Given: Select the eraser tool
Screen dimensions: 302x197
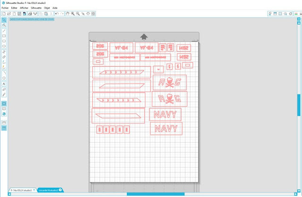Looking at the screenshot, I should 4,89.
